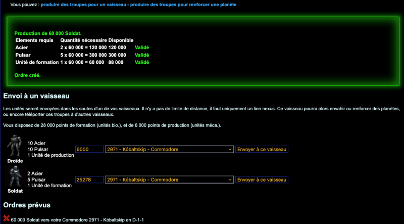Click the 'Validé' status on Pulsar row
404x224 pixels.
pyautogui.click(x=142, y=55)
